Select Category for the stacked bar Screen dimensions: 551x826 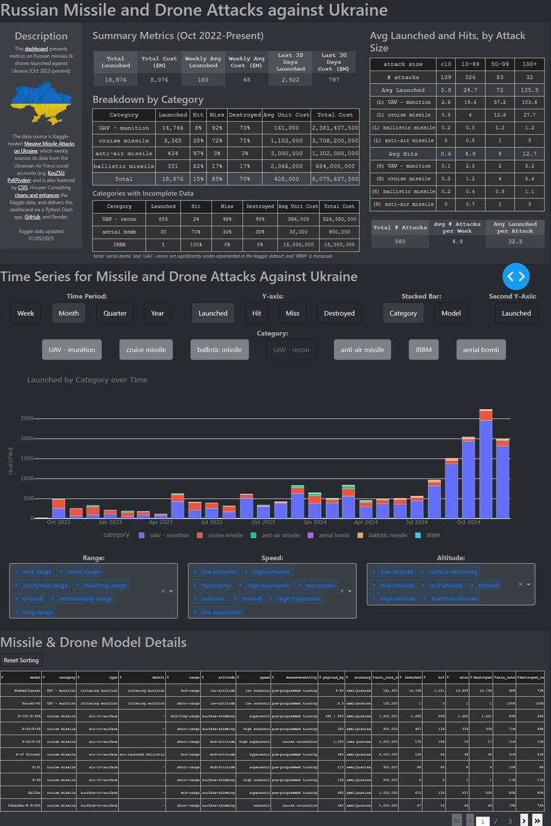coord(403,313)
